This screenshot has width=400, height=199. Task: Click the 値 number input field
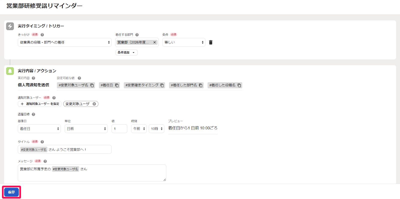(x=119, y=129)
